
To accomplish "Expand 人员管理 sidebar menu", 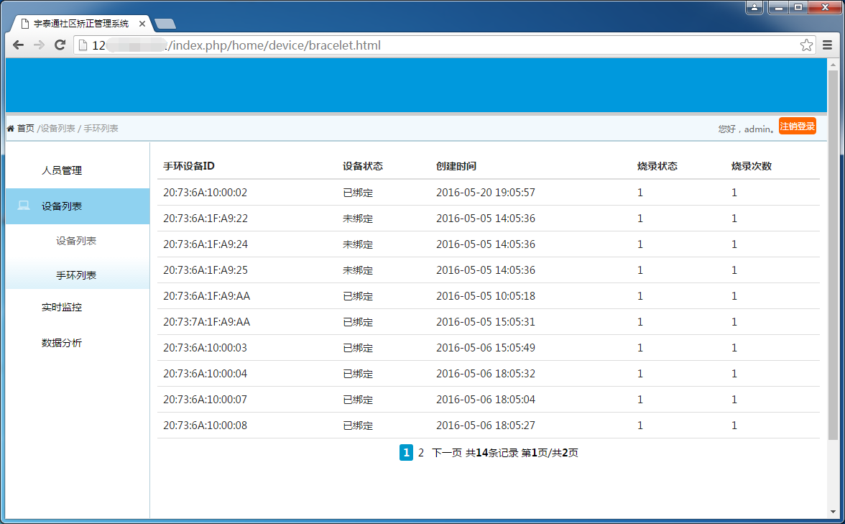I will pyautogui.click(x=62, y=170).
